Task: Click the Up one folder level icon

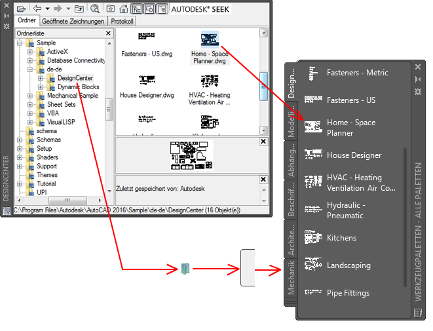Action: [79, 9]
